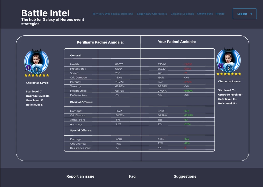
Task: Click the Speed value 280 in the table
Action: click(118, 73)
